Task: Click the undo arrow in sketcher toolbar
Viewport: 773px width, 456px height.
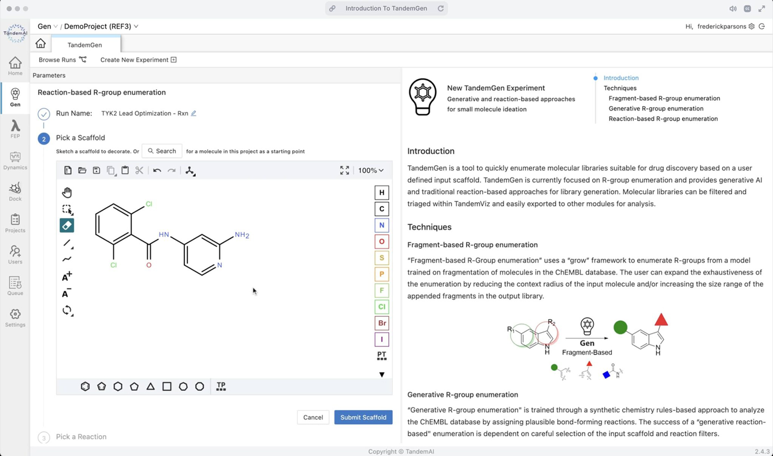Action: tap(157, 171)
